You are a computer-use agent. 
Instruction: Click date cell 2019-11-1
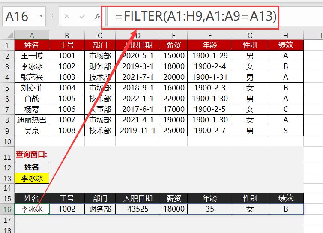click(x=138, y=131)
